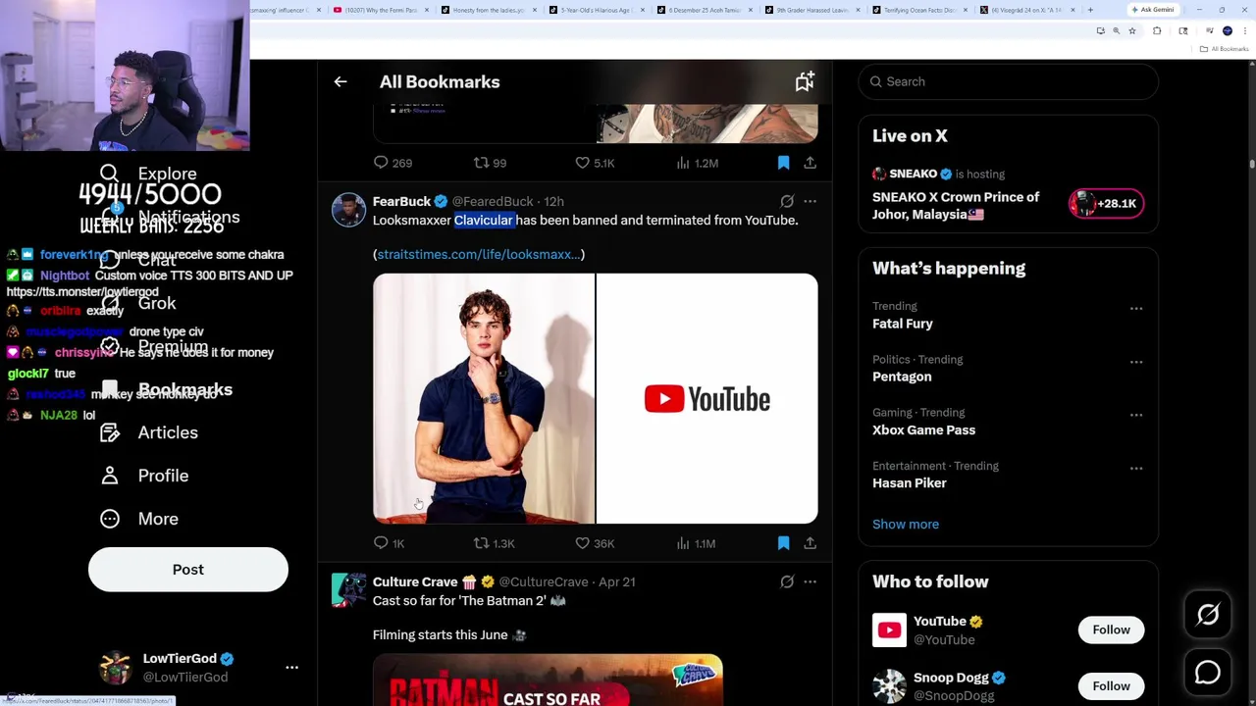Remove bookmark on FearBuck post

783,542
